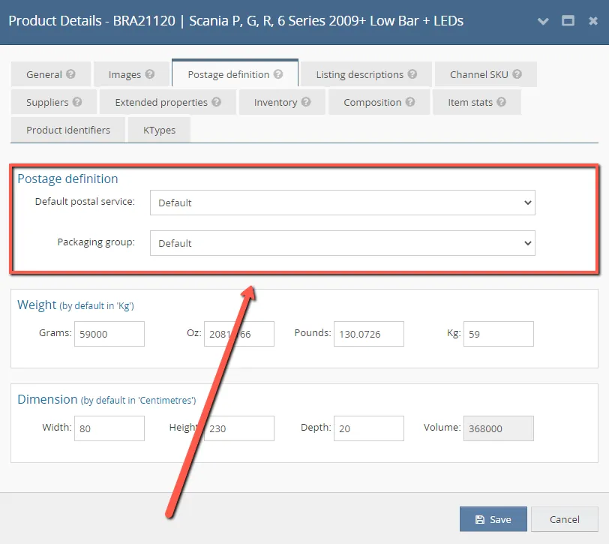Select the Postage definition tab
The image size is (609, 544).
click(x=235, y=74)
